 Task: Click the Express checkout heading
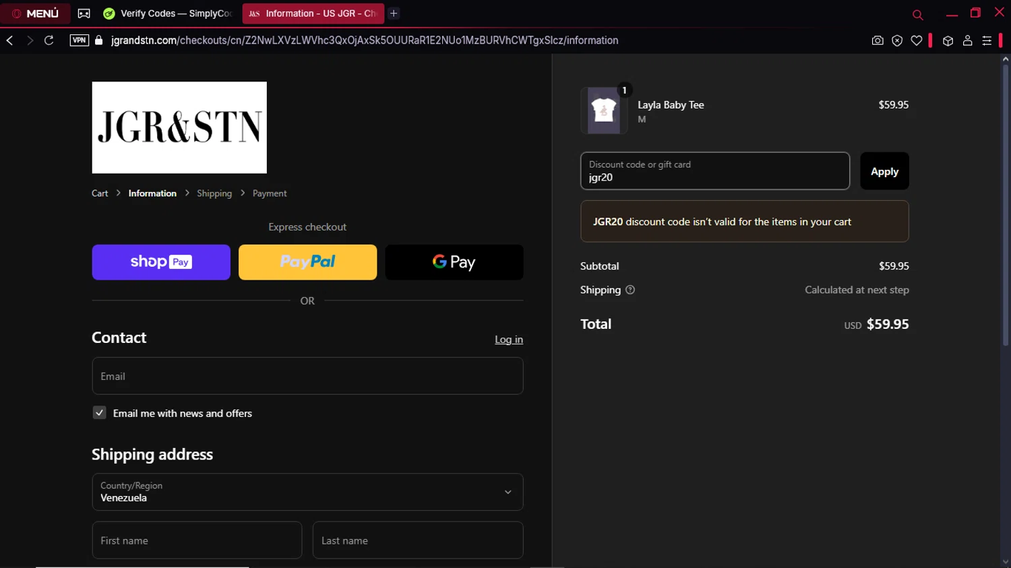307,227
